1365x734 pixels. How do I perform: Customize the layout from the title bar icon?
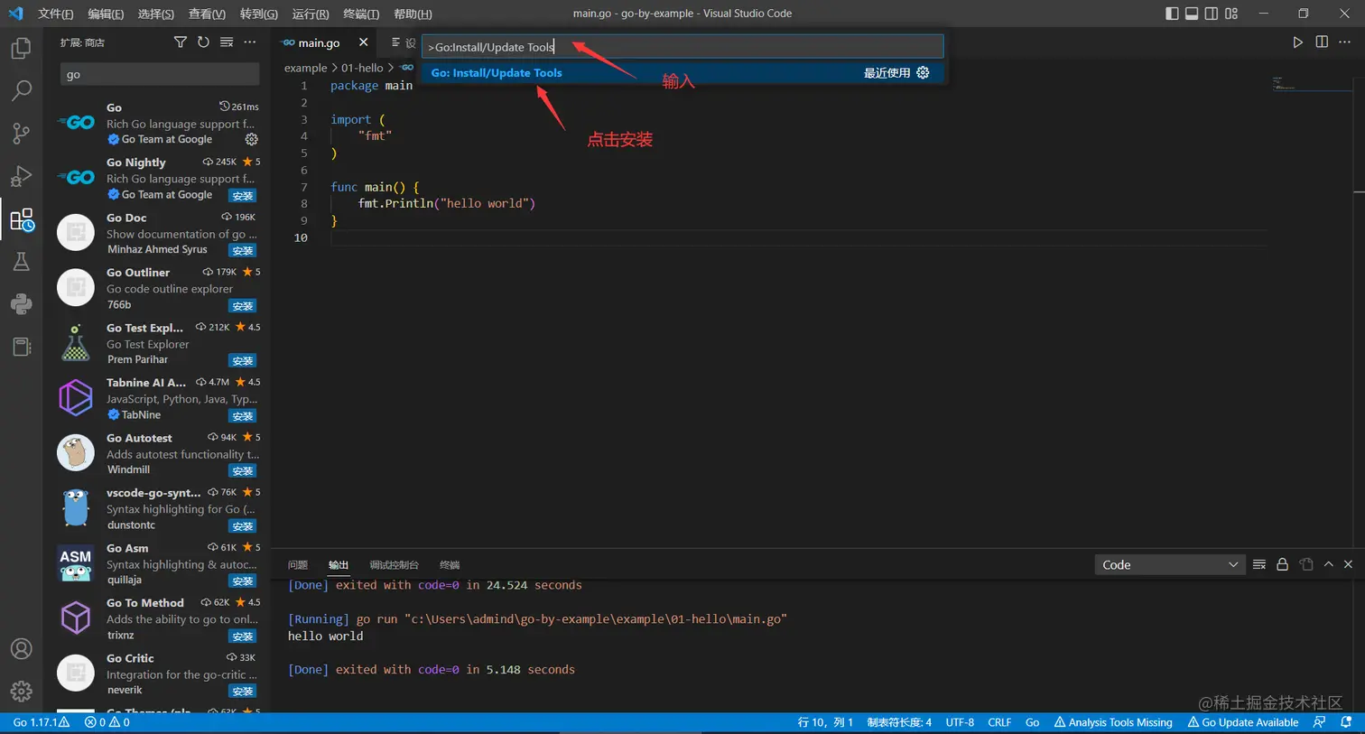point(1231,14)
